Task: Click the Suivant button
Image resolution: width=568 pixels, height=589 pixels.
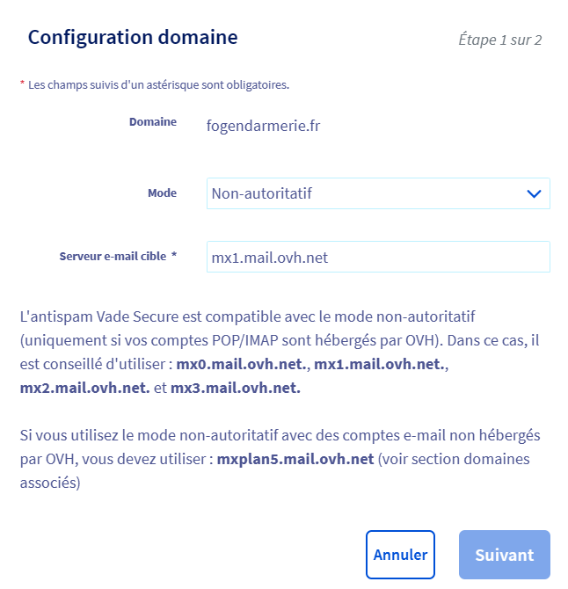Action: pos(504,555)
